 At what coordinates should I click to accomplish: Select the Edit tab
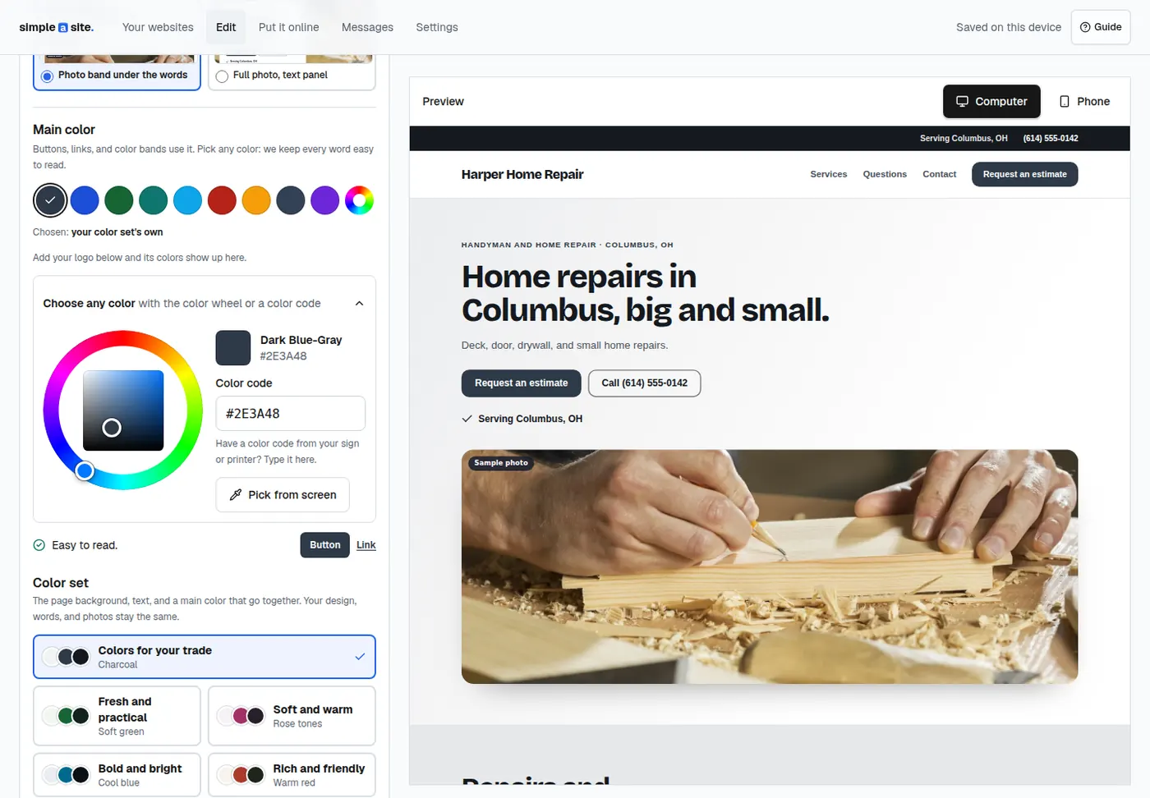(226, 27)
